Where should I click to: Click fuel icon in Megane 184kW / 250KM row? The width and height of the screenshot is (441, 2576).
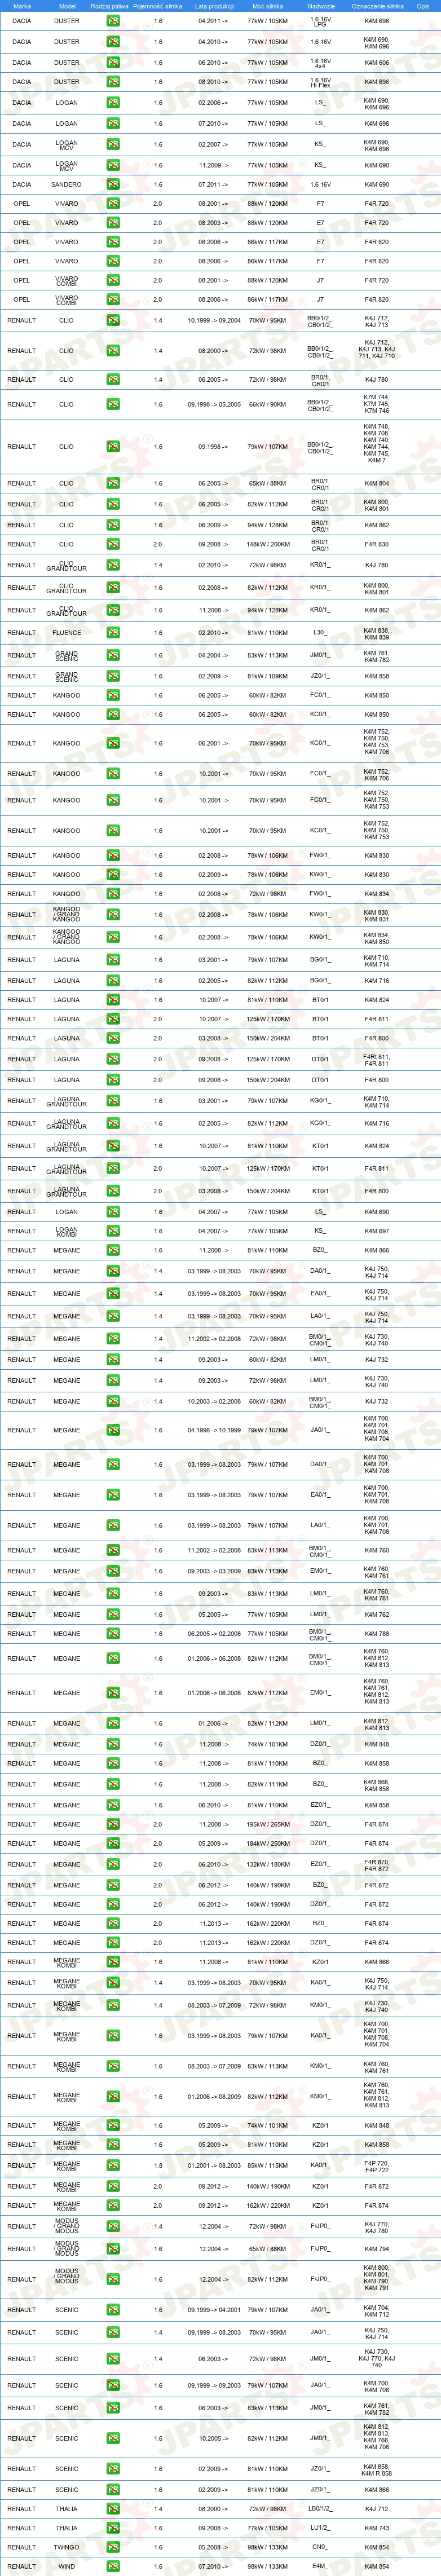tap(113, 1843)
